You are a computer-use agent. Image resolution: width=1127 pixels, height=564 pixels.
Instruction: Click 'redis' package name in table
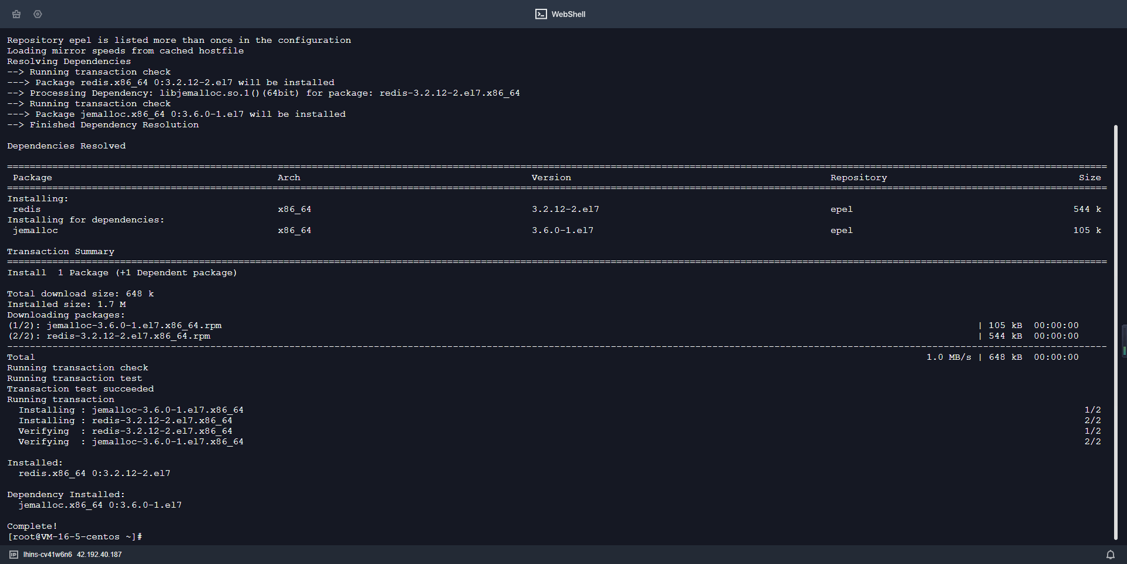(27, 210)
